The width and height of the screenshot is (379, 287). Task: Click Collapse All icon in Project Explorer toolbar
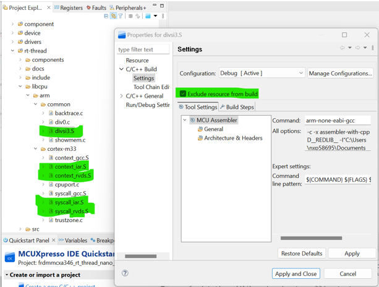click(106, 16)
